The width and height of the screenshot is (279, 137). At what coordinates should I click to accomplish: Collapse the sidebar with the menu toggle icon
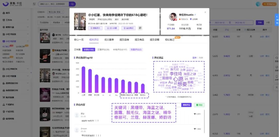coord(34,4)
